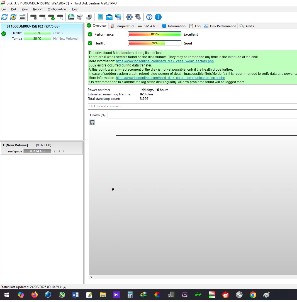This screenshot has height=302, width=297.
Task: Open the communication error information link
Action: pyautogui.click(x=170, y=78)
